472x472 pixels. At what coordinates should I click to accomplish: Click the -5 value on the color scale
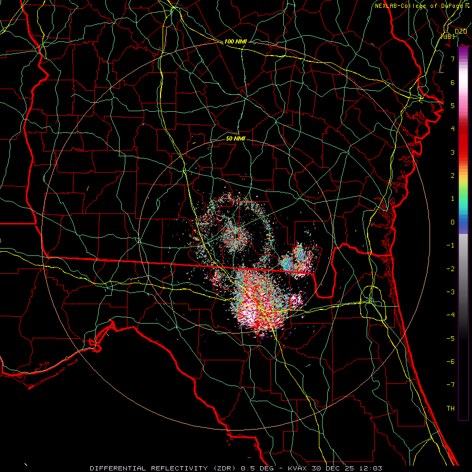point(450,339)
